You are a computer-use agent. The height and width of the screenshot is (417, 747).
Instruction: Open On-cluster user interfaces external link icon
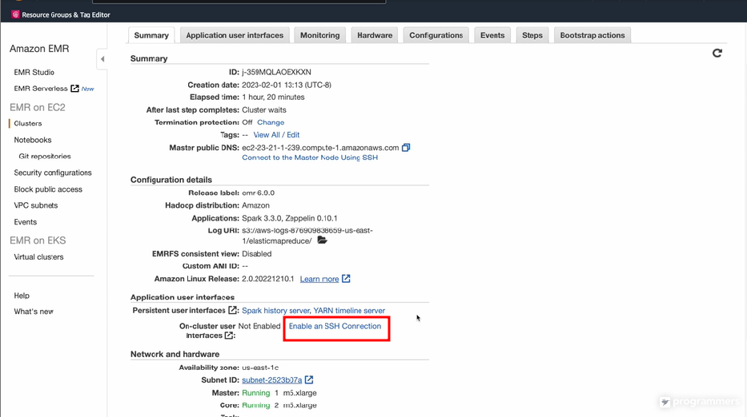pyautogui.click(x=229, y=336)
